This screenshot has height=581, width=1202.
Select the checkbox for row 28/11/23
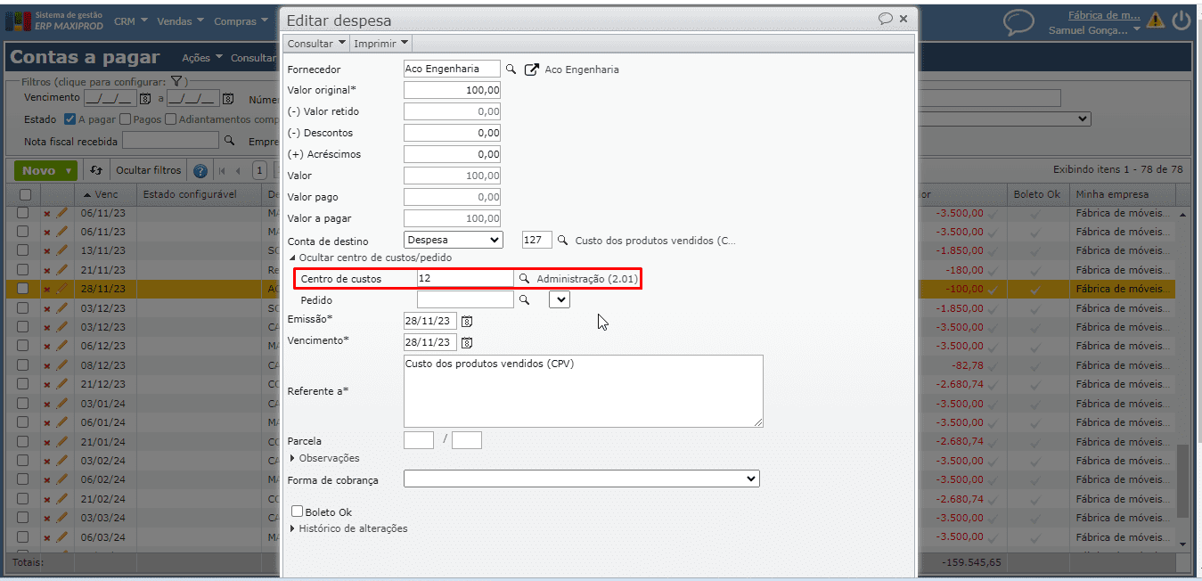(x=23, y=289)
